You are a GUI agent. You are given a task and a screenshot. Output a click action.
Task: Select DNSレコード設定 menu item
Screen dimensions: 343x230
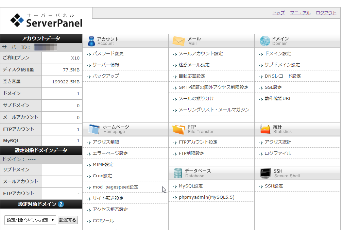(283, 76)
